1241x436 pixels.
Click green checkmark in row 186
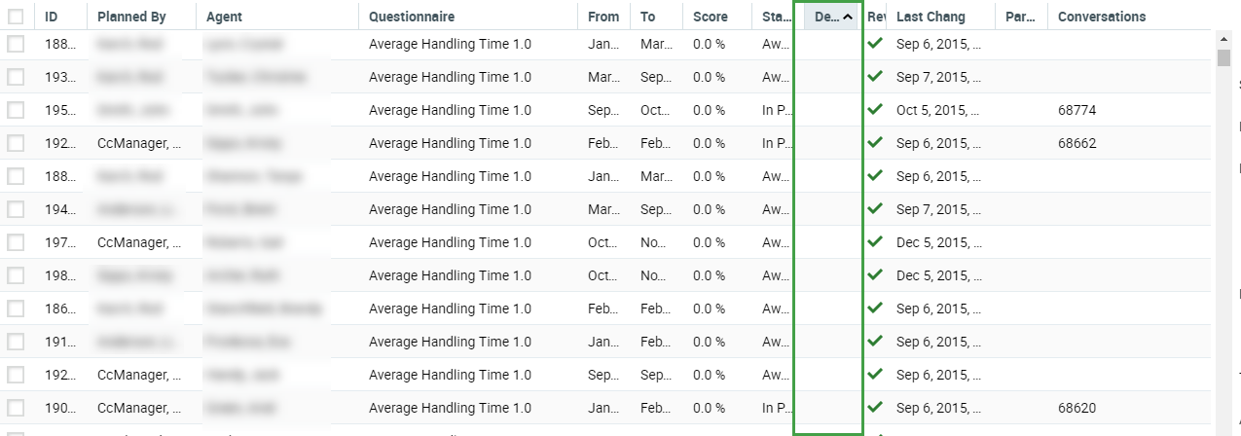click(875, 308)
